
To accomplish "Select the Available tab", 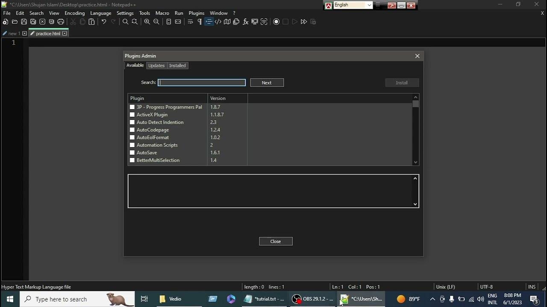I will coord(135,65).
